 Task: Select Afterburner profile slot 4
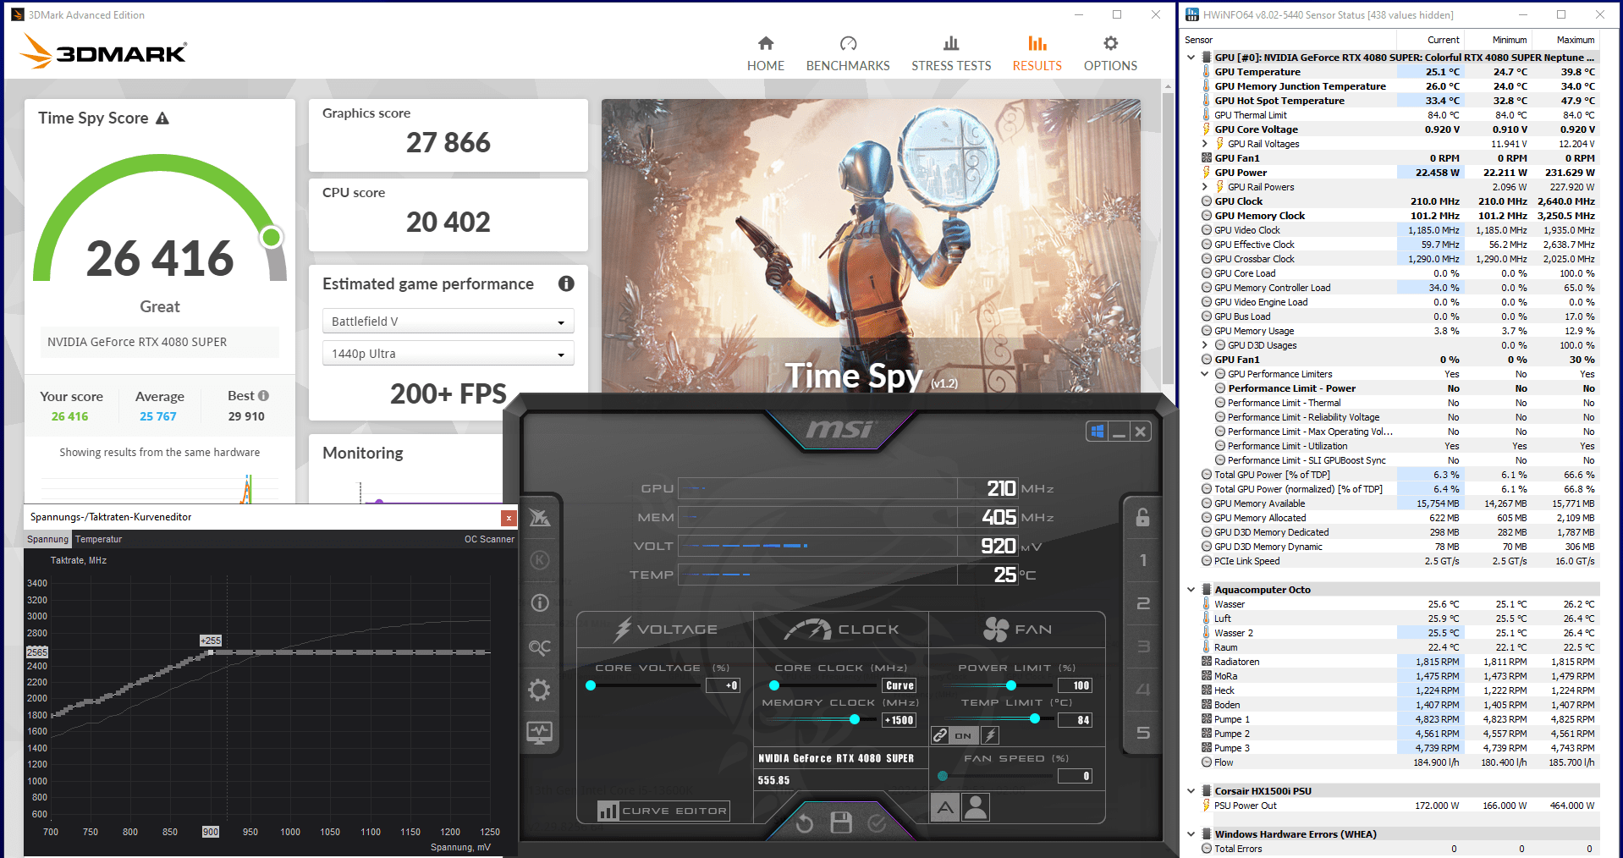[1143, 690]
